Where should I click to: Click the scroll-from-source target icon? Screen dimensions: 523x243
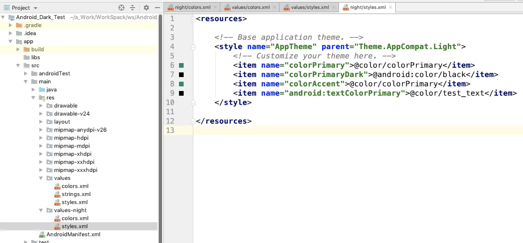click(121, 8)
